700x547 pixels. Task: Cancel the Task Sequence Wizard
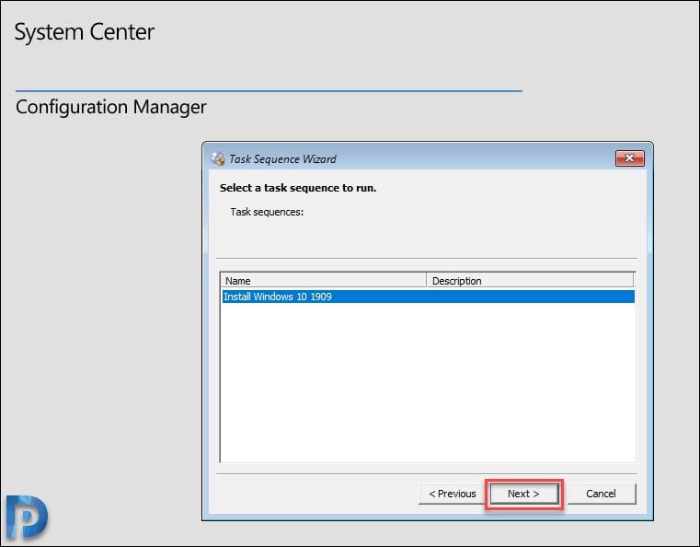tap(602, 494)
